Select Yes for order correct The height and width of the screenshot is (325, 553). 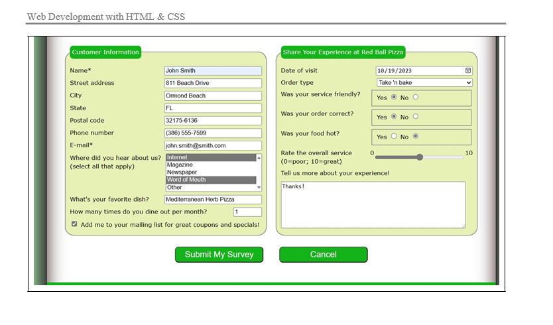394,116
